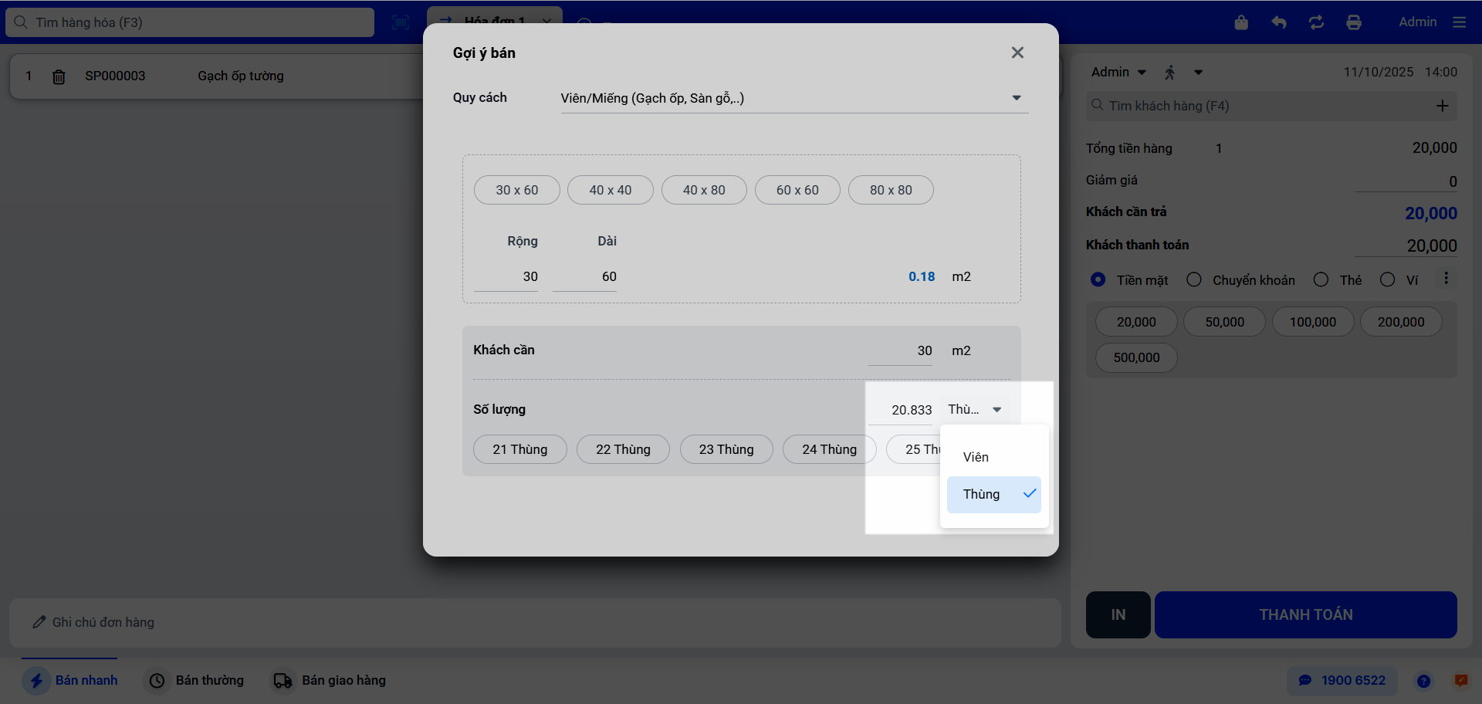Open the hamburger menu icon
The width and height of the screenshot is (1482, 704).
pos(1459,22)
